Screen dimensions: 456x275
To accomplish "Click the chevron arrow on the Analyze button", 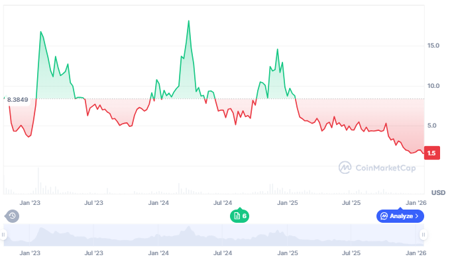I will 417,216.
